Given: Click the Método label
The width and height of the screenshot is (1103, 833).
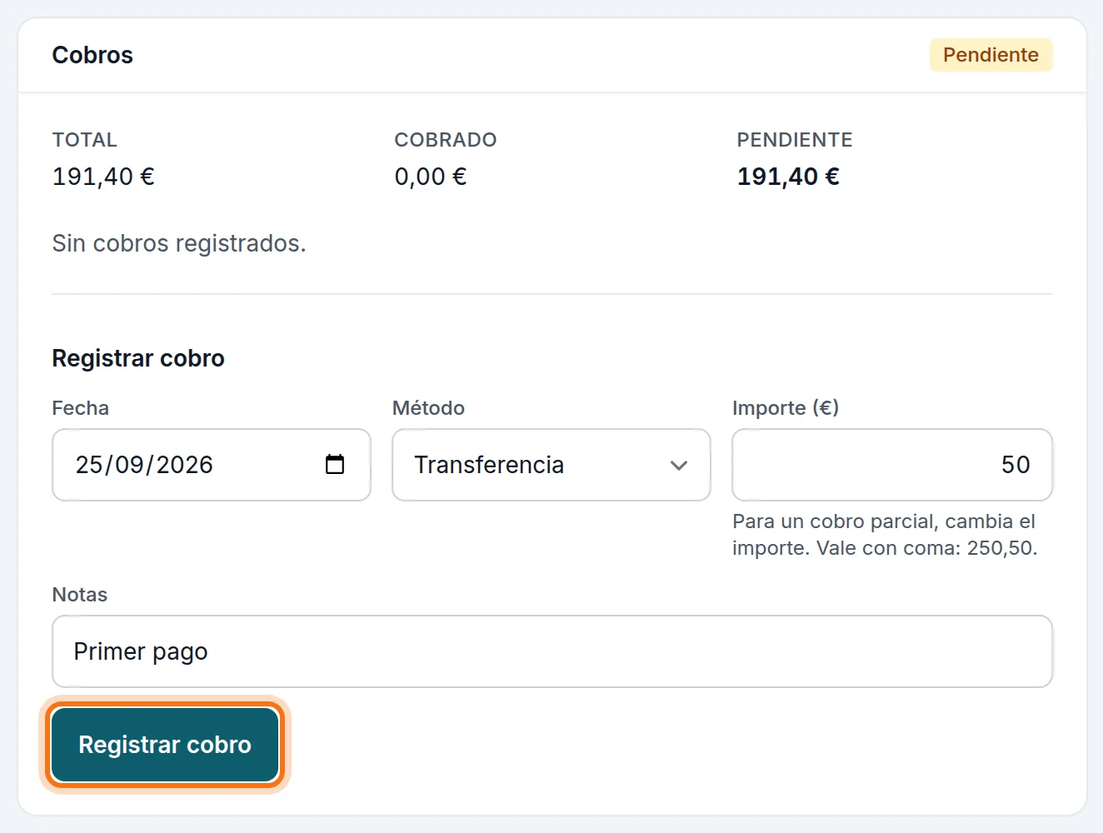Looking at the screenshot, I should pos(428,408).
